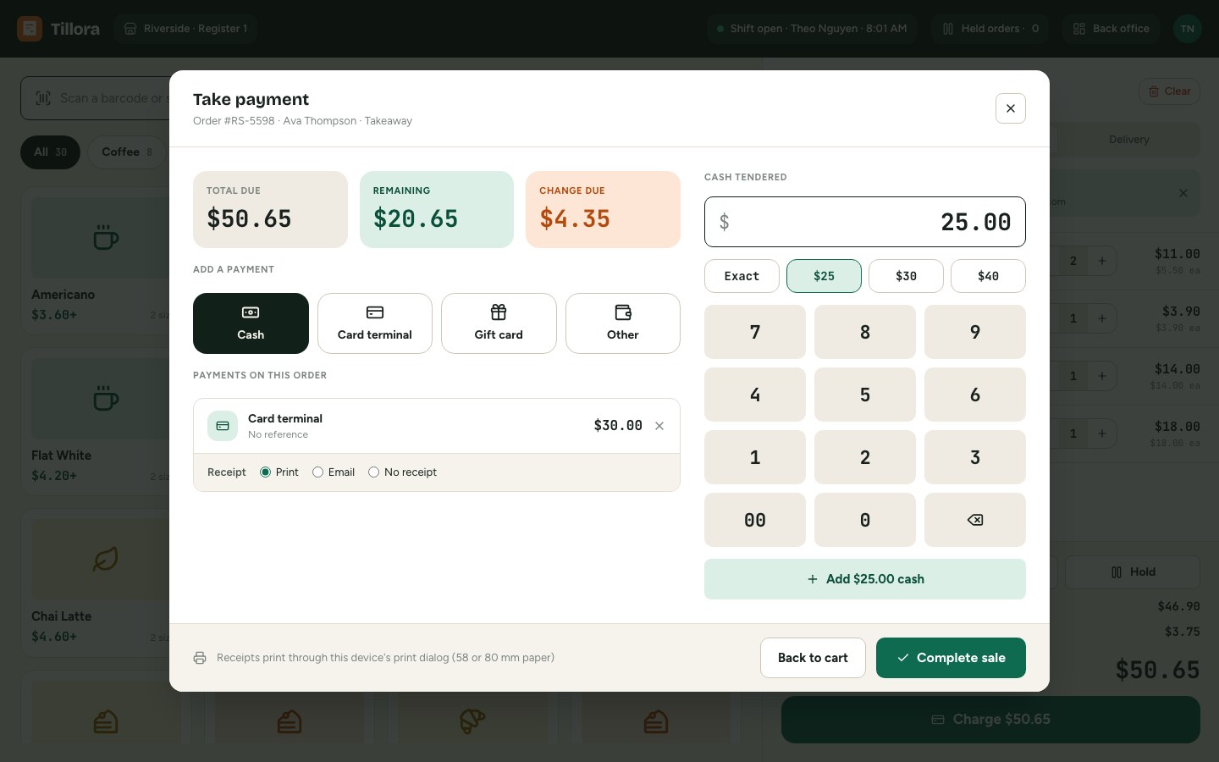
Task: Click the Tillora logo icon
Action: click(30, 29)
